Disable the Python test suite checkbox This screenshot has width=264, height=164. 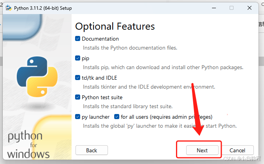(x=77, y=97)
